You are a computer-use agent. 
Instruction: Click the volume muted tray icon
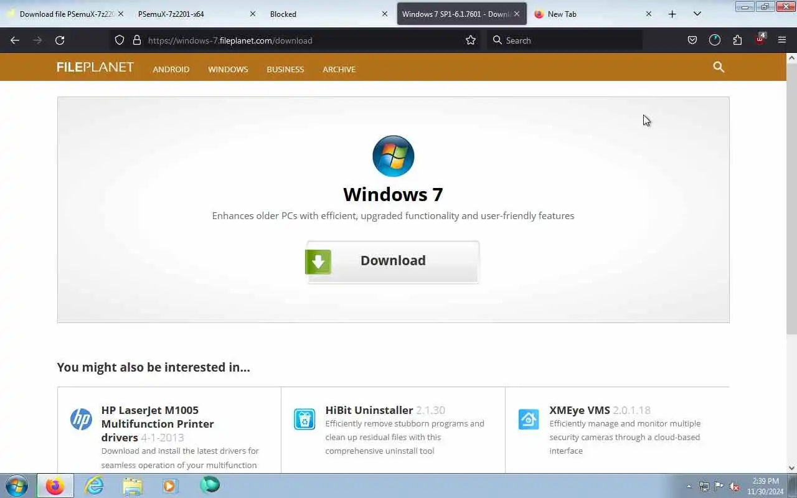pyautogui.click(x=734, y=486)
